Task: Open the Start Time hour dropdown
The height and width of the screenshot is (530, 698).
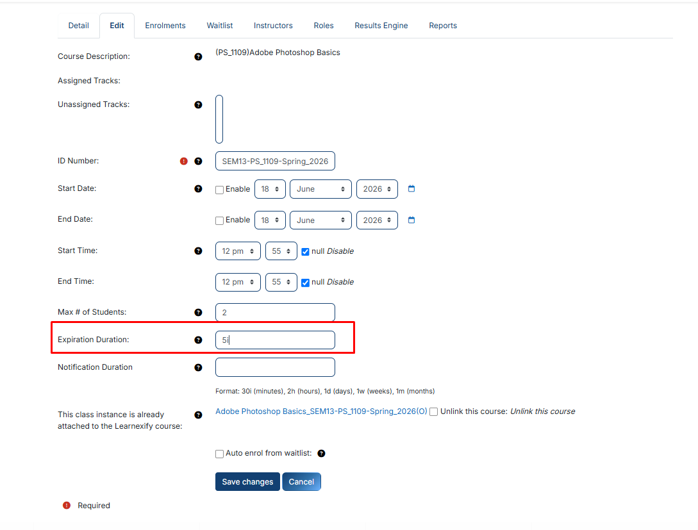Action: [238, 251]
